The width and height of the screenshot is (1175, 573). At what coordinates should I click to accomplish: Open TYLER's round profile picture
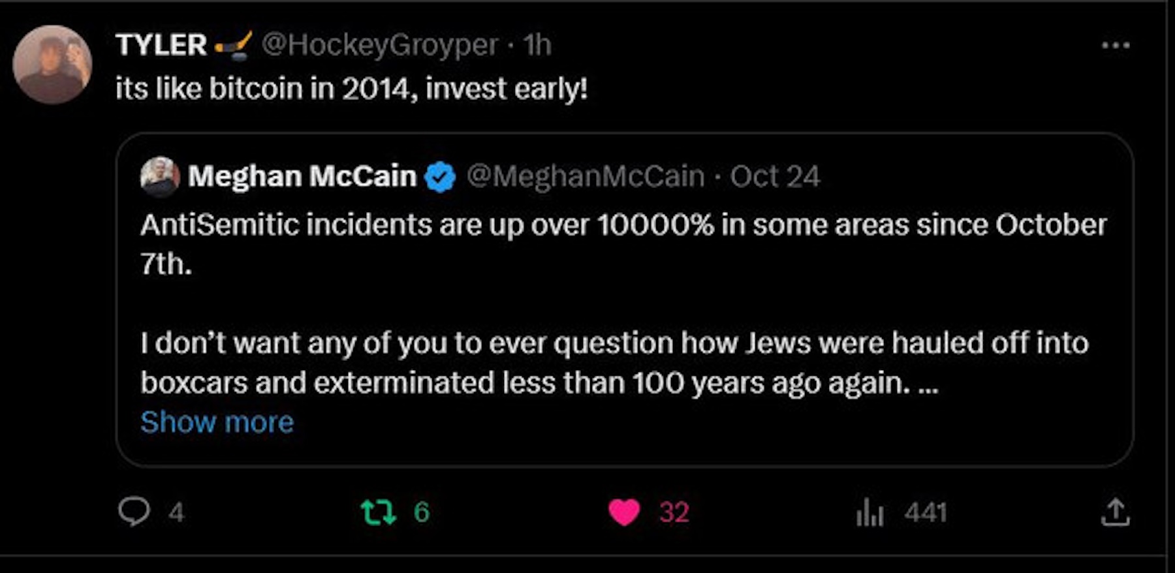[x=52, y=65]
